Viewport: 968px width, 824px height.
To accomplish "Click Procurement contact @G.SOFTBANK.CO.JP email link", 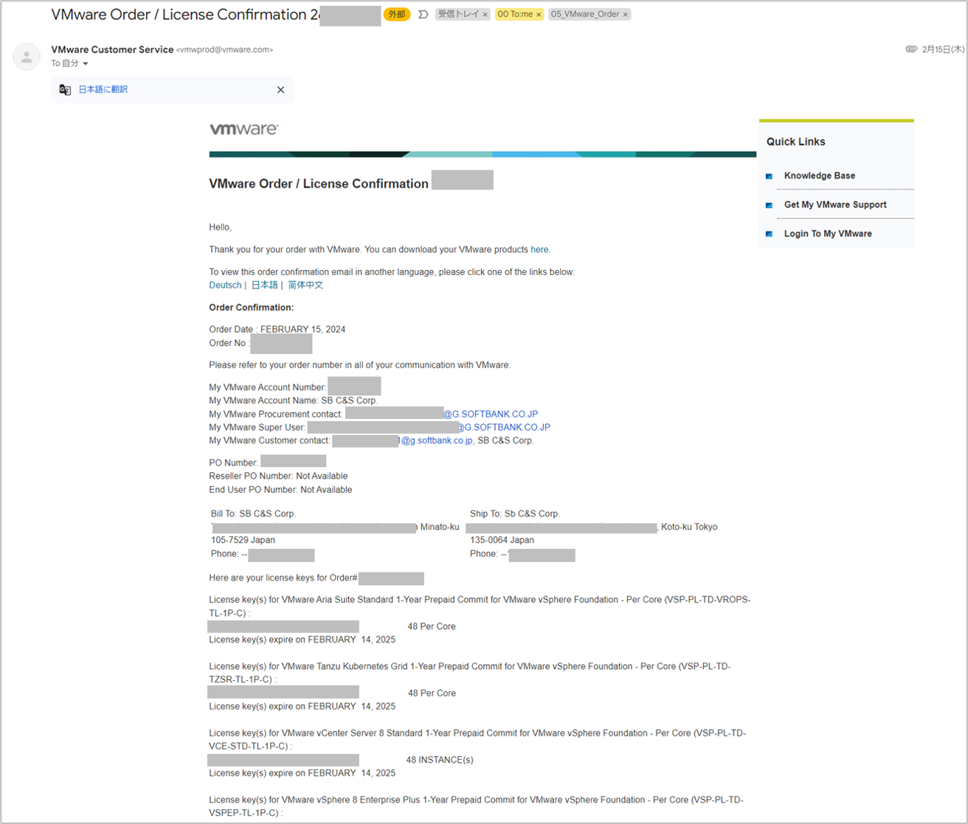I will 491,414.
